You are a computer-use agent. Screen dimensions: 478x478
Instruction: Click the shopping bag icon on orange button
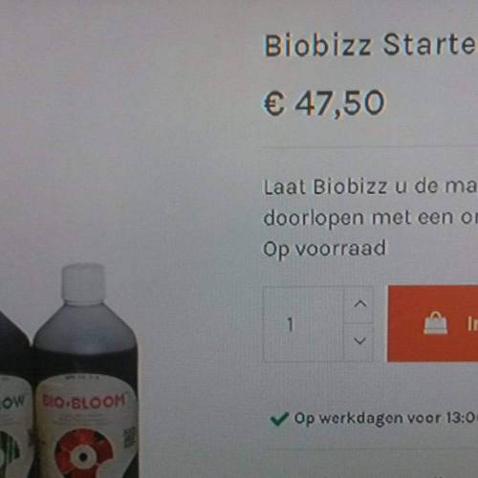click(435, 323)
